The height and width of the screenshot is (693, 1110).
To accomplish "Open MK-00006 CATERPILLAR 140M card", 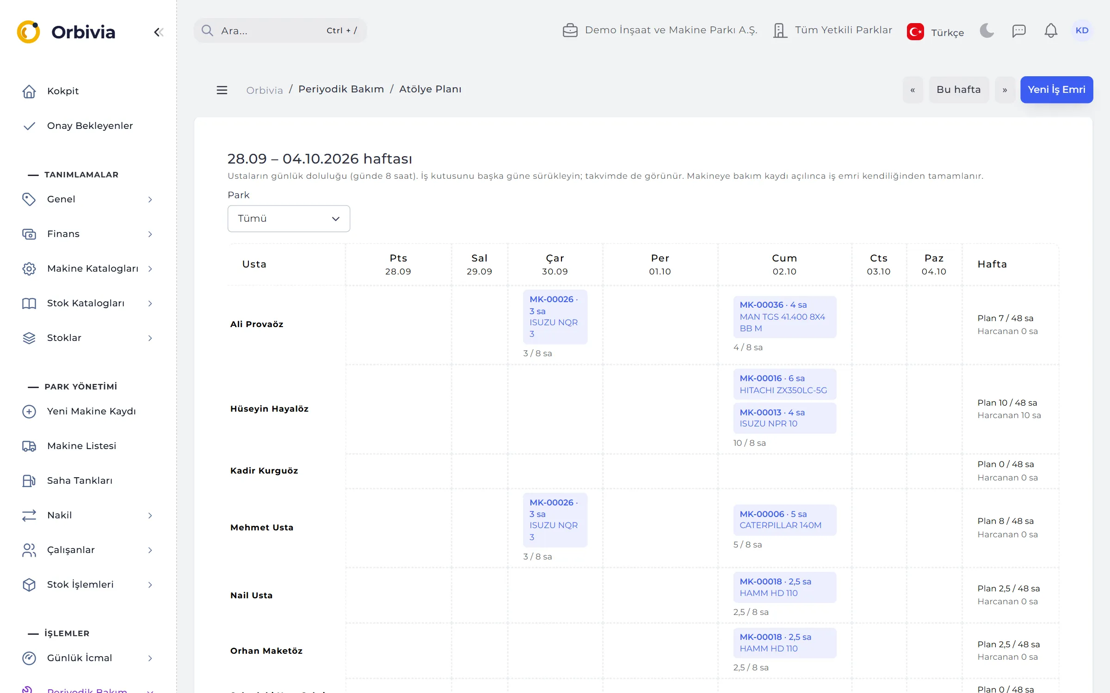I will click(784, 520).
